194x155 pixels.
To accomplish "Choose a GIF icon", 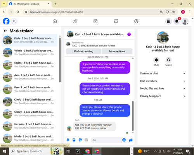I will pyautogui.click(x=86, y=140).
